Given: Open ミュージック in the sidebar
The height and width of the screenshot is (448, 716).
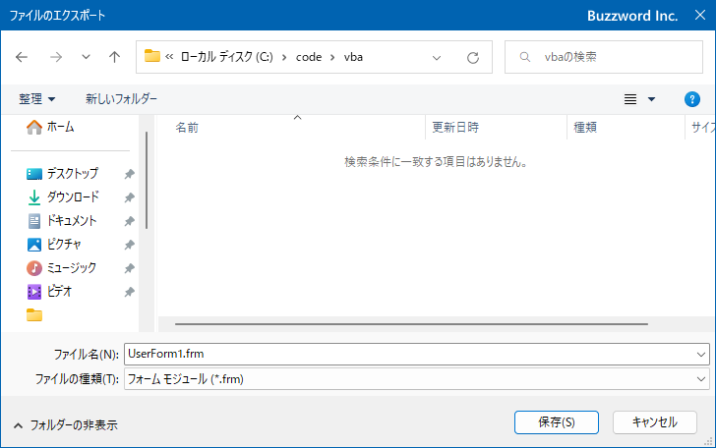Looking at the screenshot, I should [61, 268].
